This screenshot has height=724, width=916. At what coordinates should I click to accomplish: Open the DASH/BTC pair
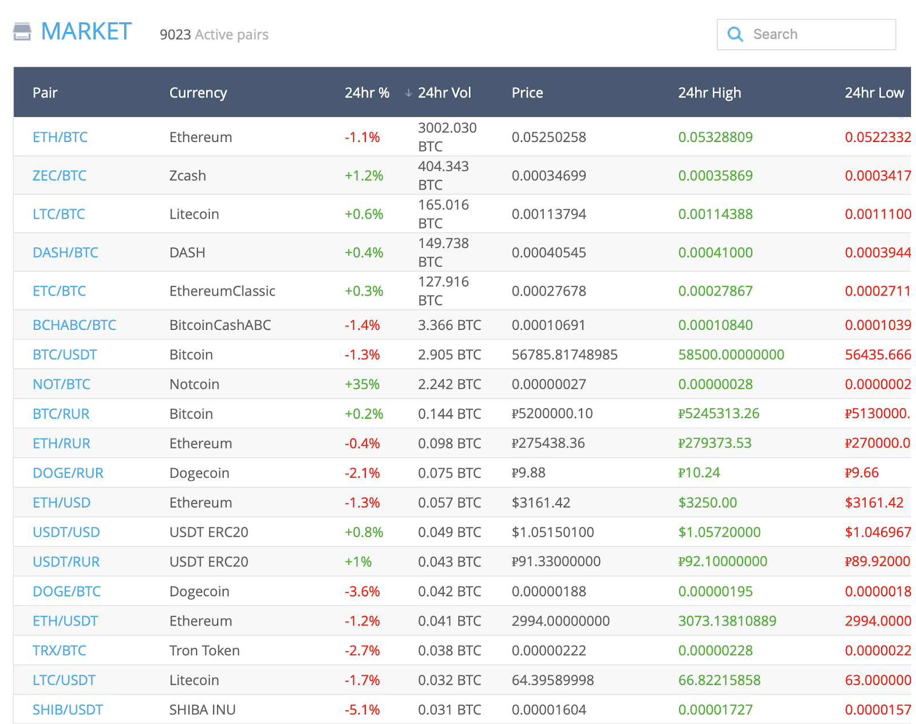pyautogui.click(x=65, y=252)
